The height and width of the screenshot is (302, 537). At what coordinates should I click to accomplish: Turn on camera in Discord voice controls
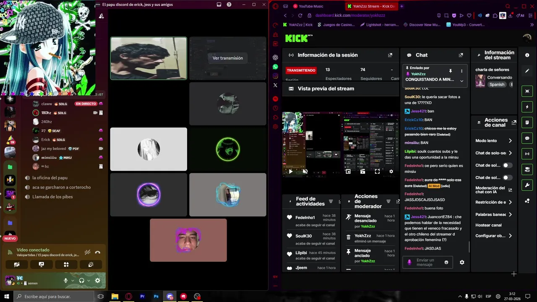tap(17, 265)
